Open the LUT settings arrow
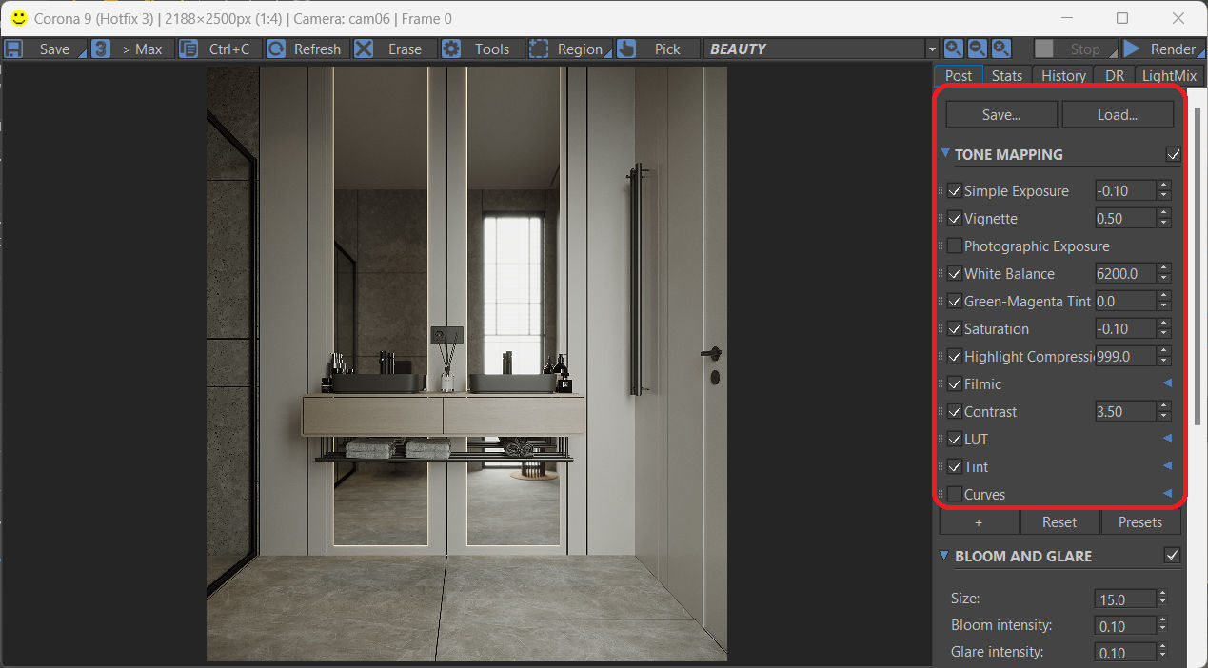Image resolution: width=1208 pixels, height=668 pixels. pyautogui.click(x=1167, y=439)
